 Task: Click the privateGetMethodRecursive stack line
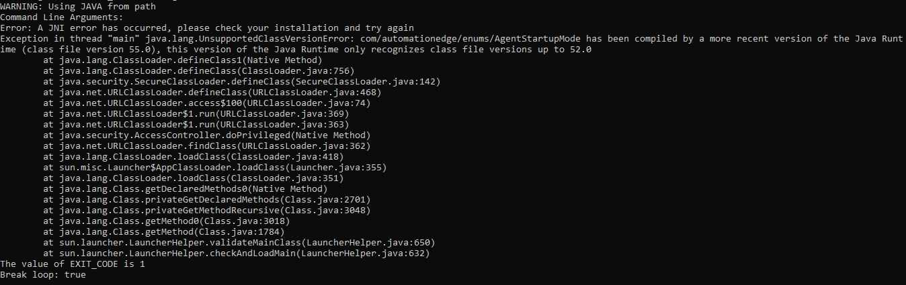[x=207, y=210]
